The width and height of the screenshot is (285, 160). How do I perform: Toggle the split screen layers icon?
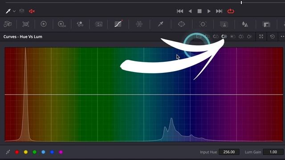point(22,11)
